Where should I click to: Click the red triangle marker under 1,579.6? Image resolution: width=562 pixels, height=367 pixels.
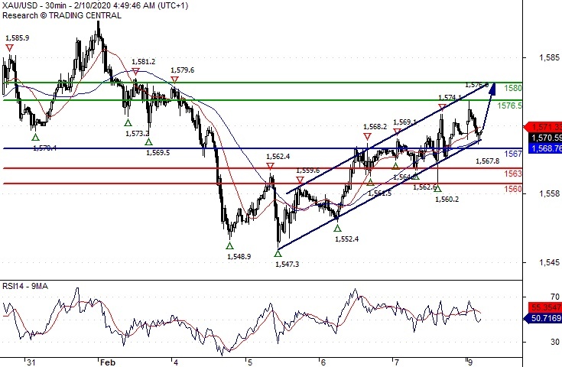174,80
